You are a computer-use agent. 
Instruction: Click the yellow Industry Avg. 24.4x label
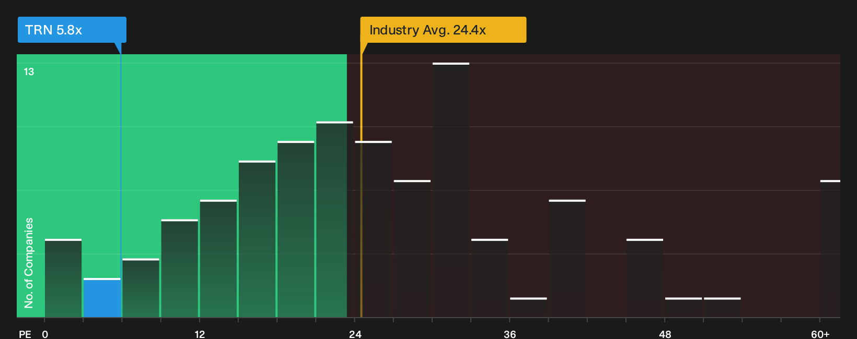point(443,30)
